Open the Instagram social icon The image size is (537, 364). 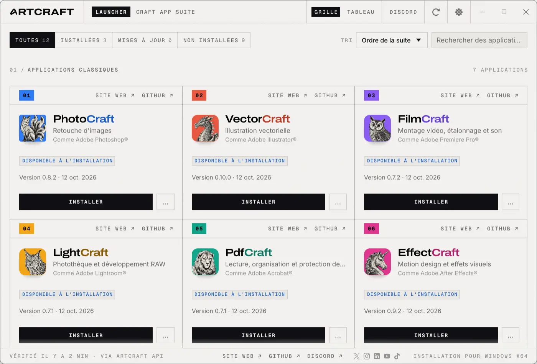coord(367,356)
